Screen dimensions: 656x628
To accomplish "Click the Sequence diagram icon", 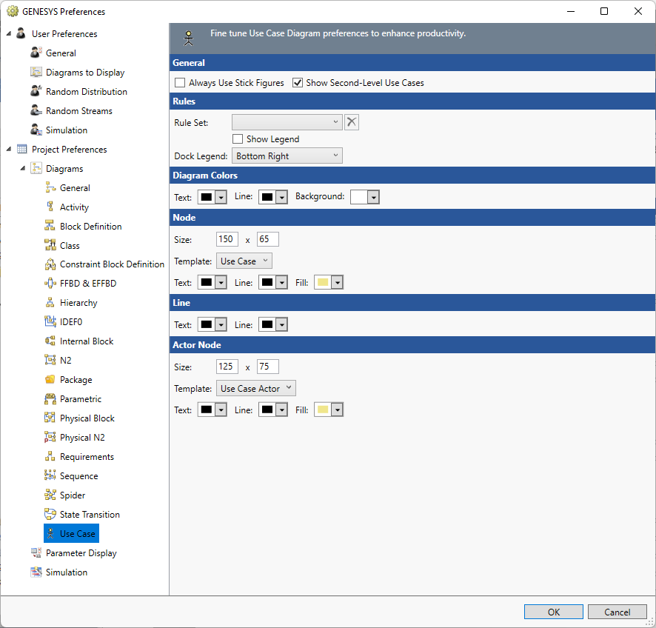I will [50, 475].
